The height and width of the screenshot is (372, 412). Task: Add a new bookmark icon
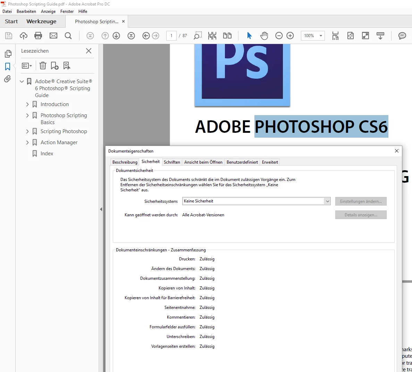click(x=54, y=66)
